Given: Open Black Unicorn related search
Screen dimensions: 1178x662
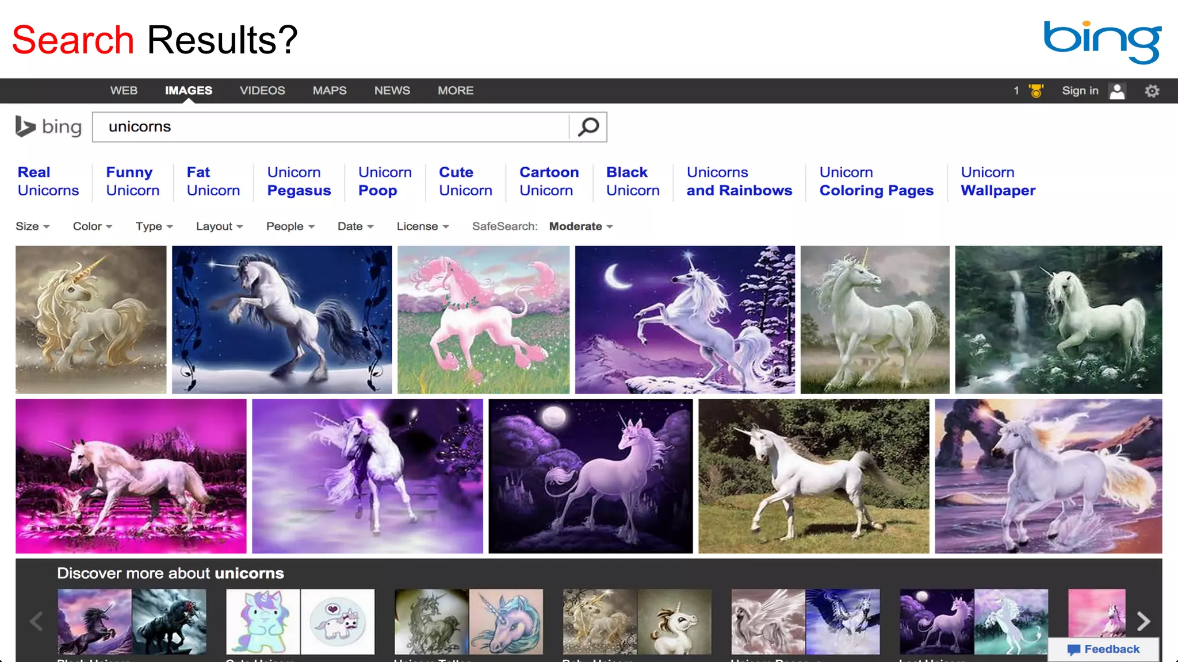Looking at the screenshot, I should point(633,182).
